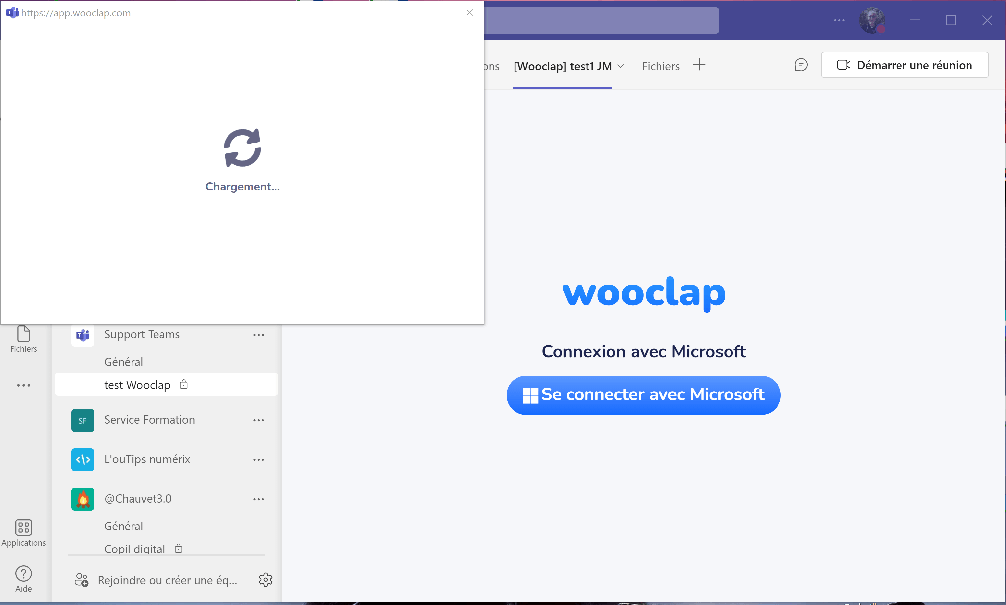Open the Fichiers sidebar icon

pos(23,339)
